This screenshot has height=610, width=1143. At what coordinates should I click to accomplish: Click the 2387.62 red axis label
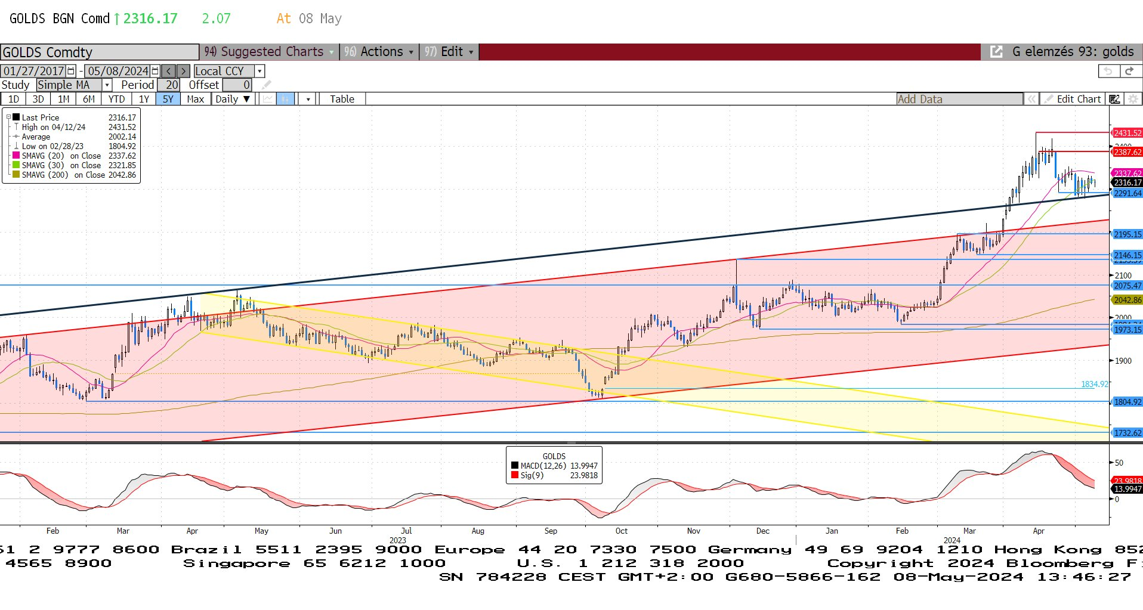click(1127, 152)
